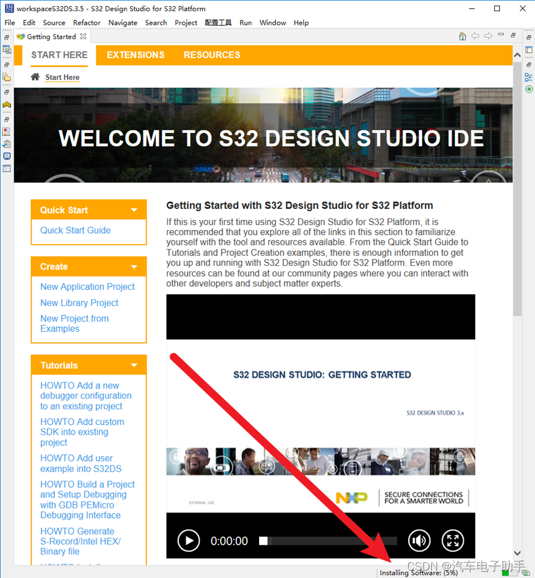Open the Quick Start Guide link
Image resolution: width=535 pixels, height=578 pixels.
(x=75, y=230)
